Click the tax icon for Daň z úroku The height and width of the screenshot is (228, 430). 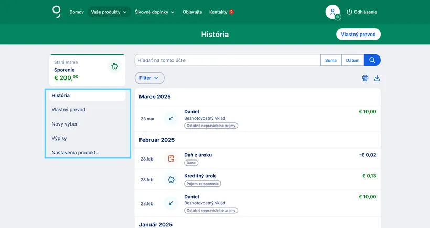point(171,158)
